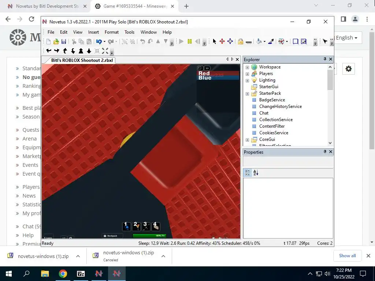Click the Play triangle button
The width and height of the screenshot is (375, 281).
[x=181, y=42]
